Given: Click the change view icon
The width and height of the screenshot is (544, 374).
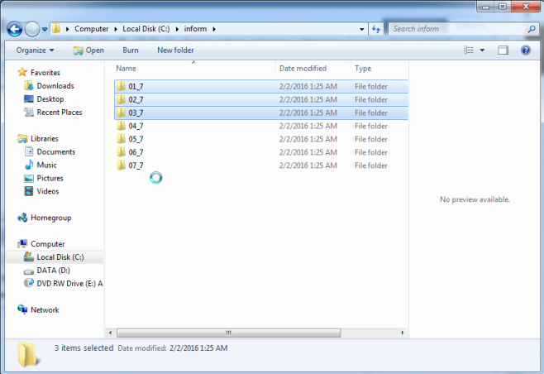Looking at the screenshot, I should (x=468, y=50).
